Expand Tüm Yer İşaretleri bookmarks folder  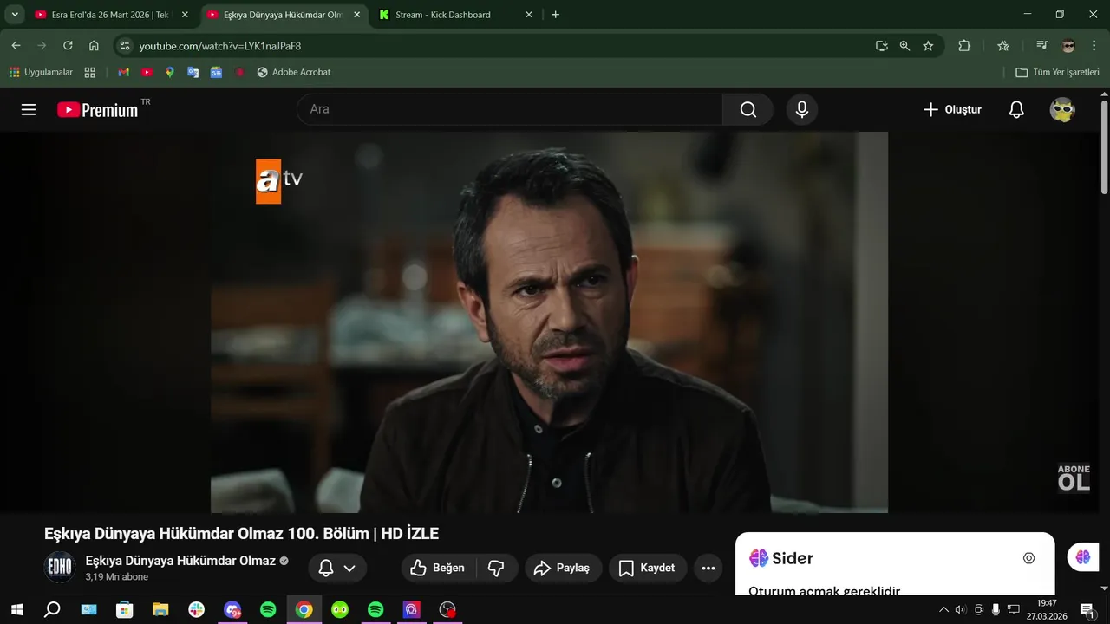1057,73
